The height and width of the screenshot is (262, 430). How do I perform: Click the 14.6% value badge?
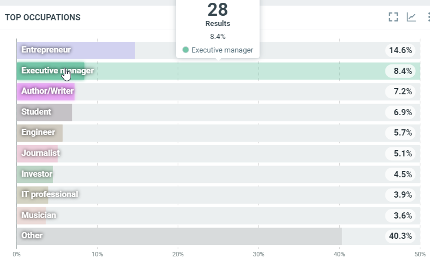pos(401,50)
